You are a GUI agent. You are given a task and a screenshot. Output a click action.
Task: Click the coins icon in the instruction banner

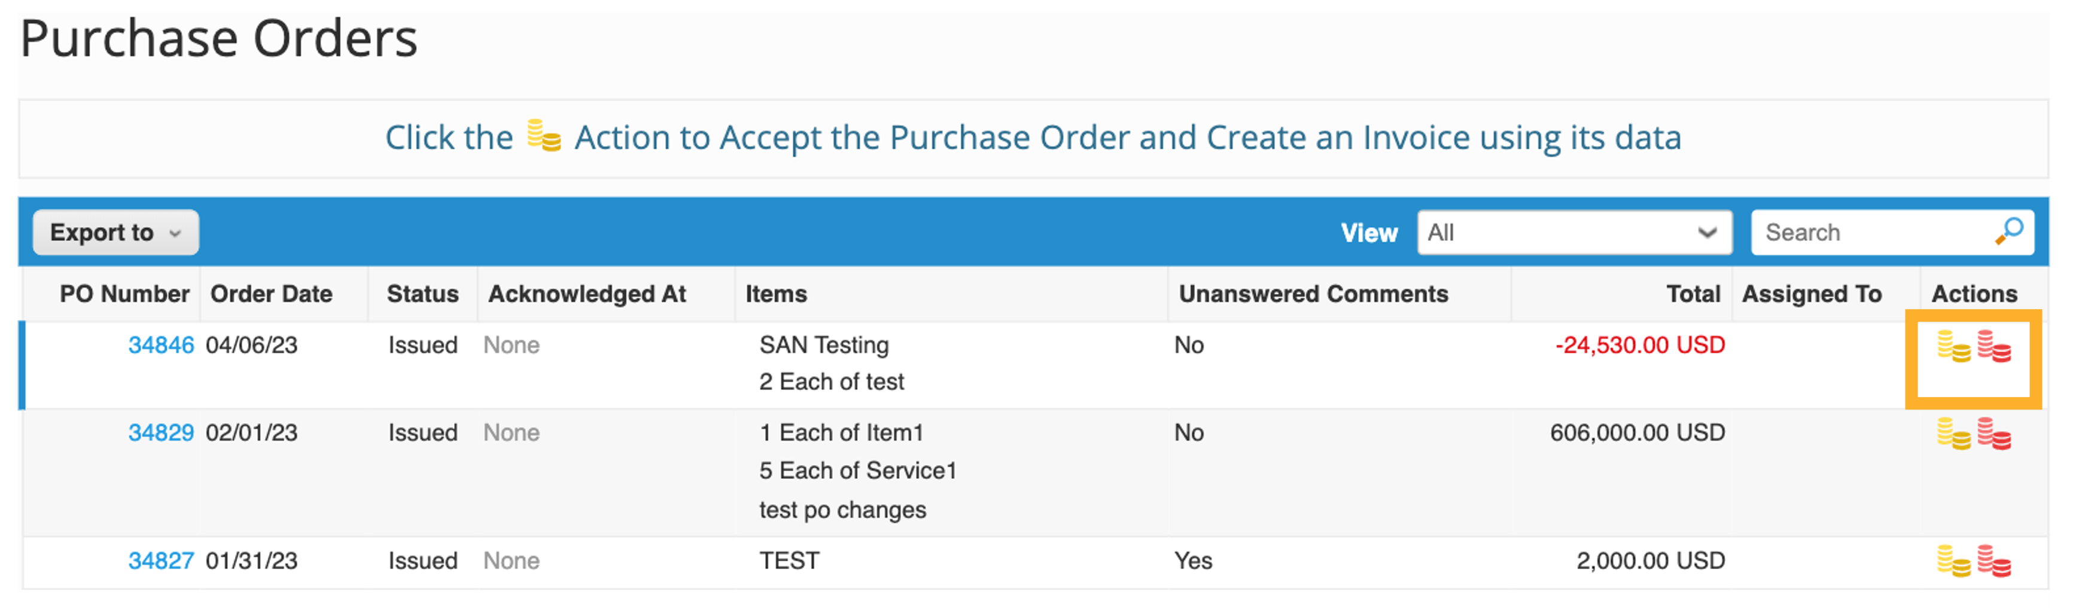[x=543, y=137]
